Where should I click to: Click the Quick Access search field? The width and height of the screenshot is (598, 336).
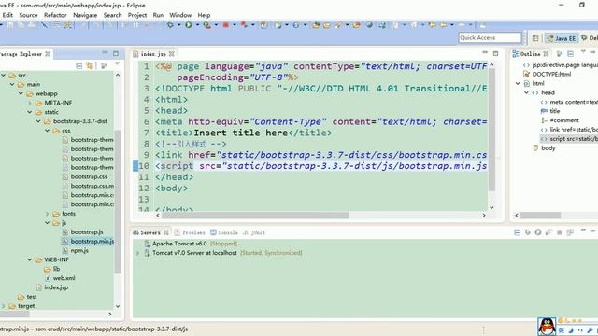pyautogui.click(x=490, y=37)
